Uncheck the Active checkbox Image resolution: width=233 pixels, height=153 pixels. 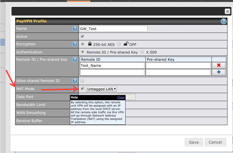pyautogui.click(x=82, y=36)
